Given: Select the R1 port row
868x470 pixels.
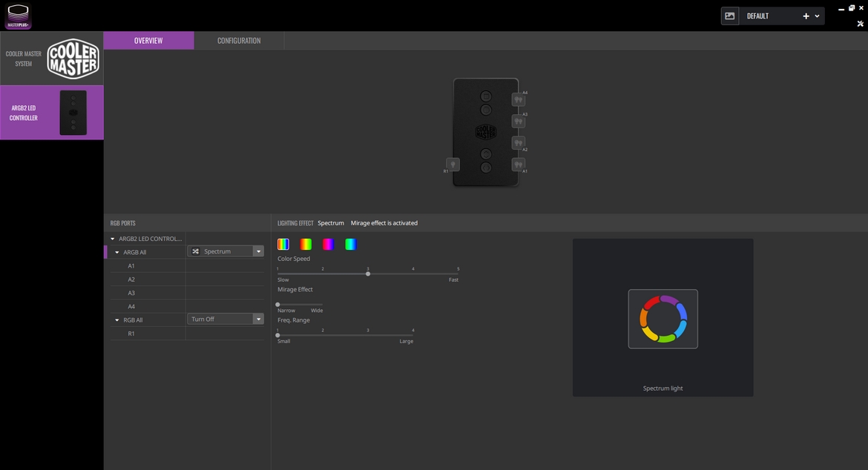Looking at the screenshot, I should tap(187, 334).
